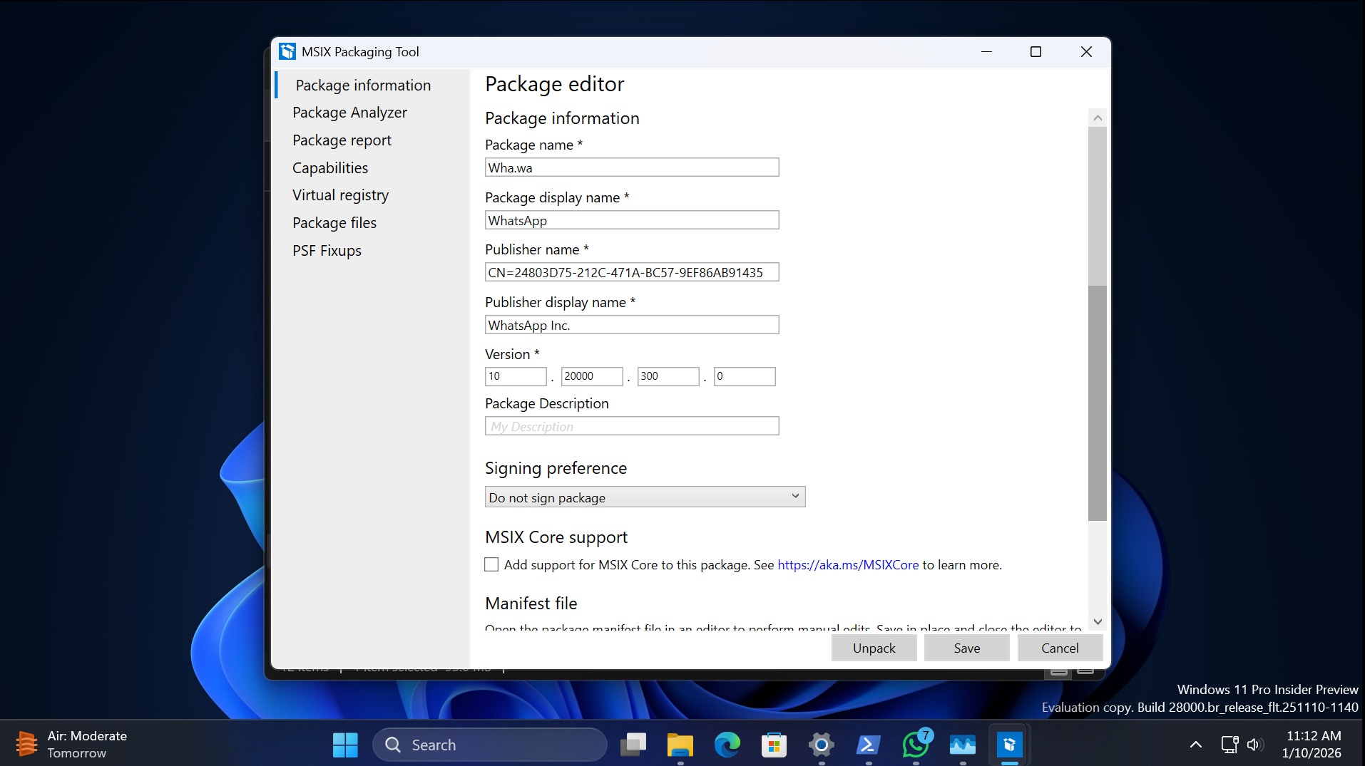Select Package information tab
Viewport: 1365px width, 766px height.
363,85
